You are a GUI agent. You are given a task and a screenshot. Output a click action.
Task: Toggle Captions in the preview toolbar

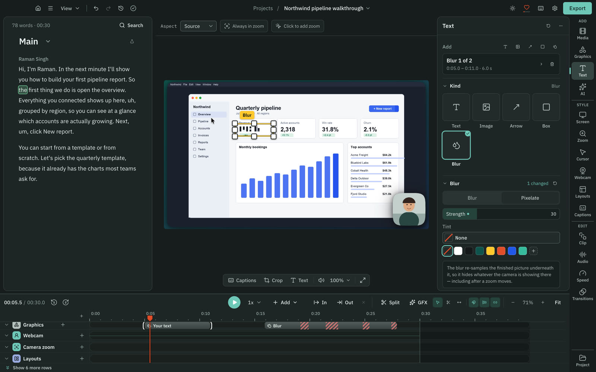(x=242, y=280)
